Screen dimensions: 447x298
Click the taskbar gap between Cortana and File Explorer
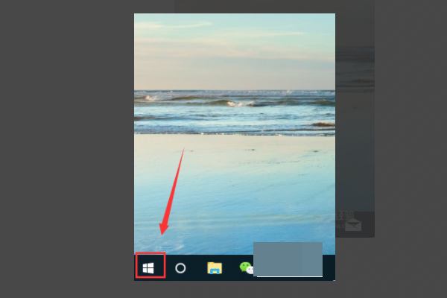point(197,268)
